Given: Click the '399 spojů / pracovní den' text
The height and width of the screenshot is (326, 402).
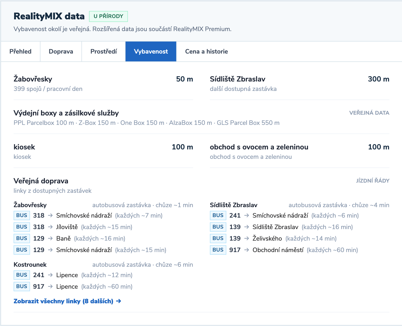Looking at the screenshot, I should 48,89.
